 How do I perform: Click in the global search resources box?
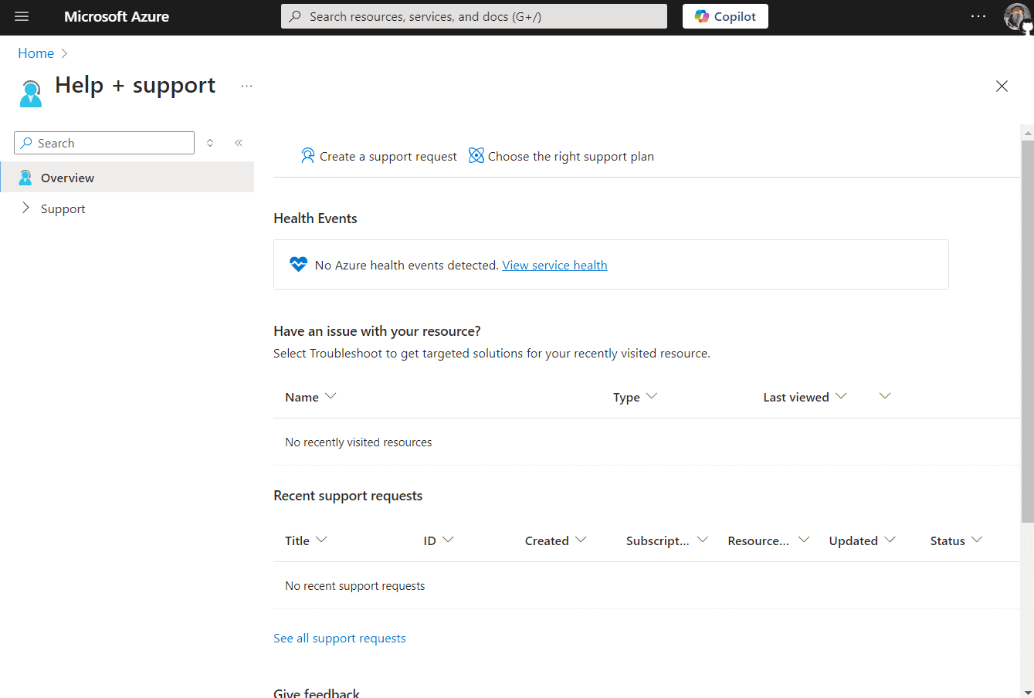click(474, 16)
